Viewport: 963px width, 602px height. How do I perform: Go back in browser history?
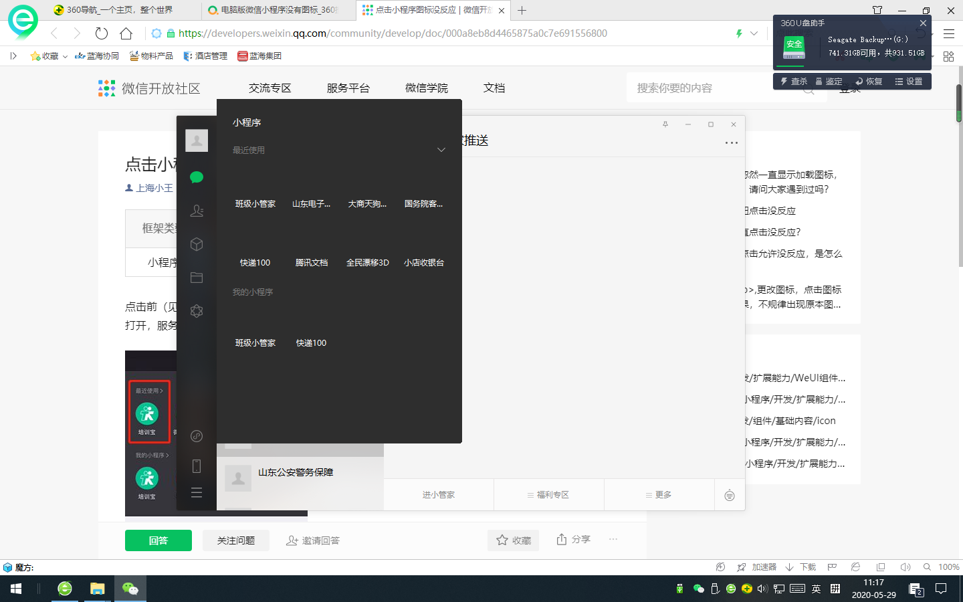pos(55,33)
